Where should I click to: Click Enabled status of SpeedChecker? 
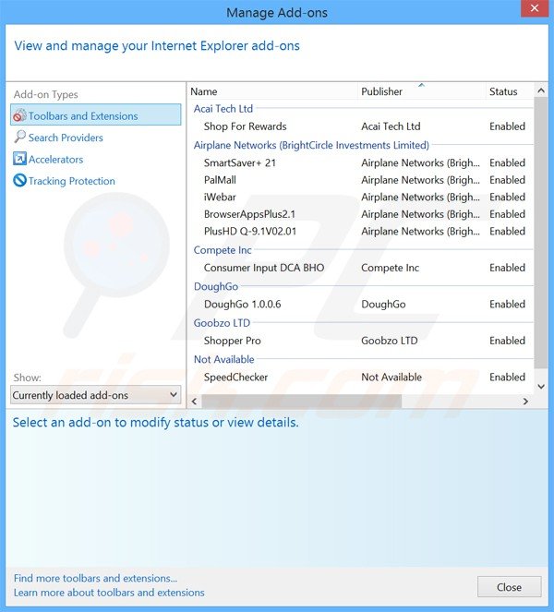tap(507, 377)
